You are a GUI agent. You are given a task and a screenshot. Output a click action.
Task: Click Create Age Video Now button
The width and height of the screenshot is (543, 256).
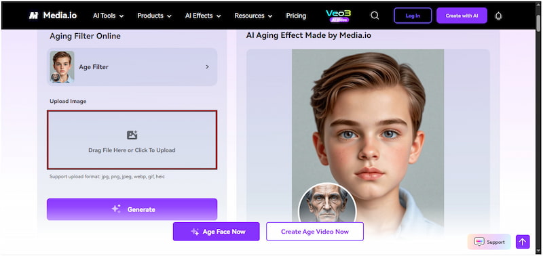tap(315, 232)
